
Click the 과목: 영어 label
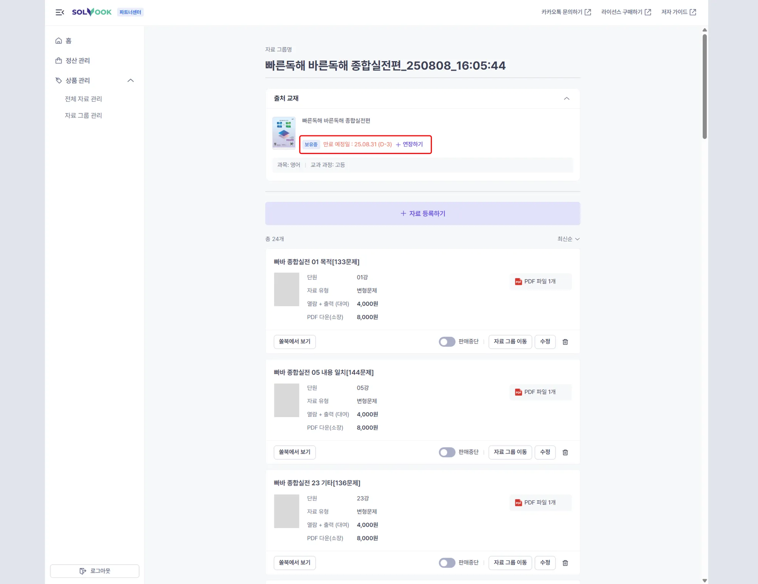pyautogui.click(x=289, y=165)
